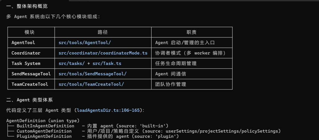Select the SendMessageTool module cell

click(x=31, y=74)
